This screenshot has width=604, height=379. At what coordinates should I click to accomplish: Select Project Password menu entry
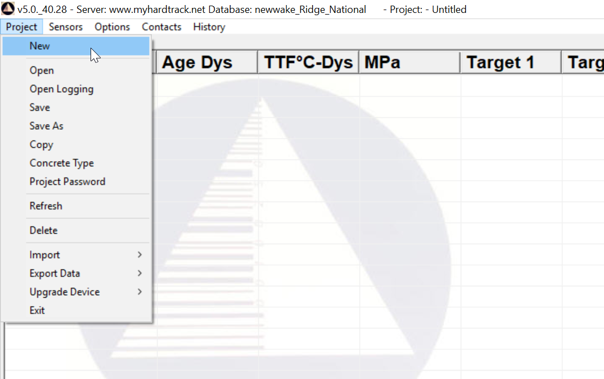pyautogui.click(x=76, y=181)
